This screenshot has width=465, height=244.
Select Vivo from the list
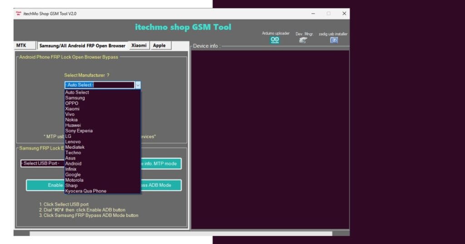click(102, 114)
